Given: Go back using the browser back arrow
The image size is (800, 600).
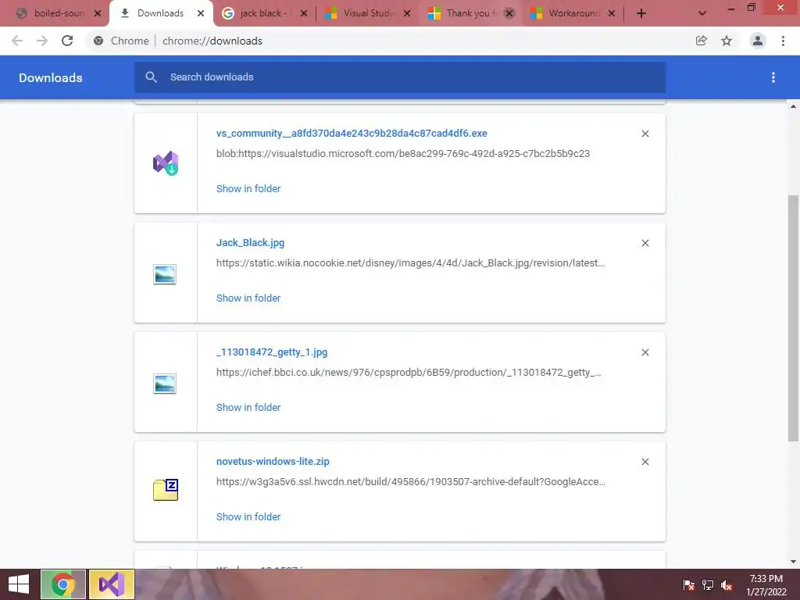Looking at the screenshot, I should (x=17, y=41).
